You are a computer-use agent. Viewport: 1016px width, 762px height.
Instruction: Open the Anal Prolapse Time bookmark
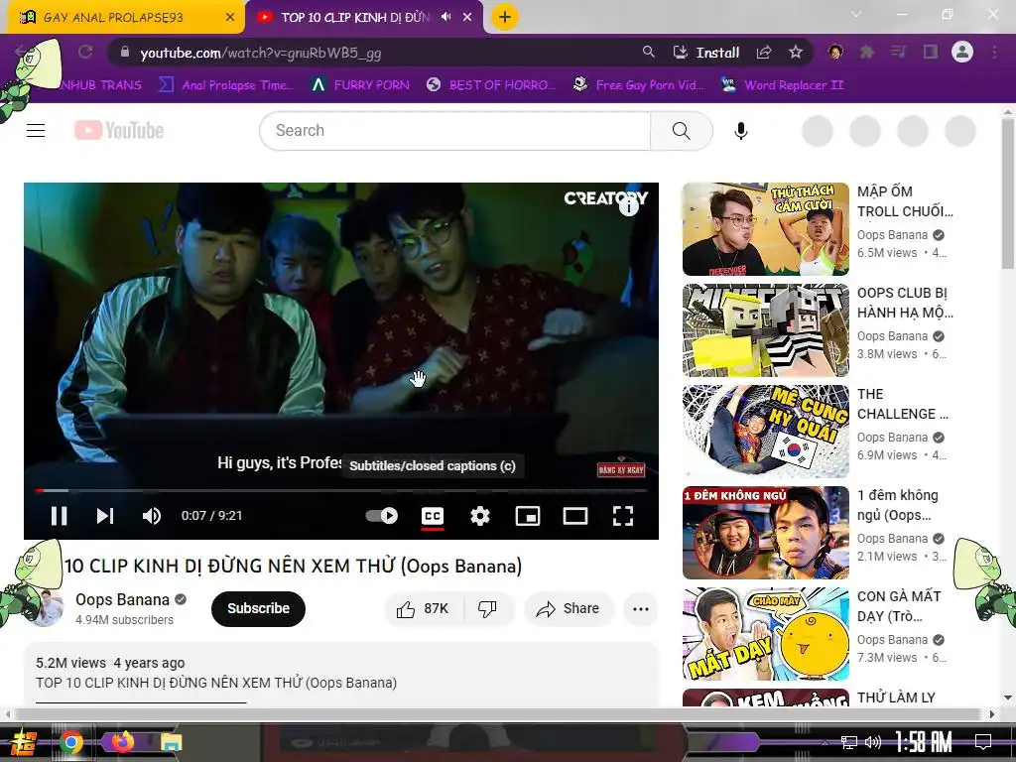[x=226, y=85]
